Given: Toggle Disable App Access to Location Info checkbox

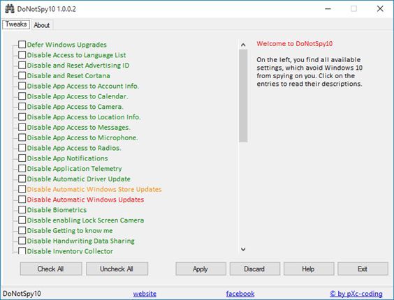Looking at the screenshot, I should click(x=22, y=117).
